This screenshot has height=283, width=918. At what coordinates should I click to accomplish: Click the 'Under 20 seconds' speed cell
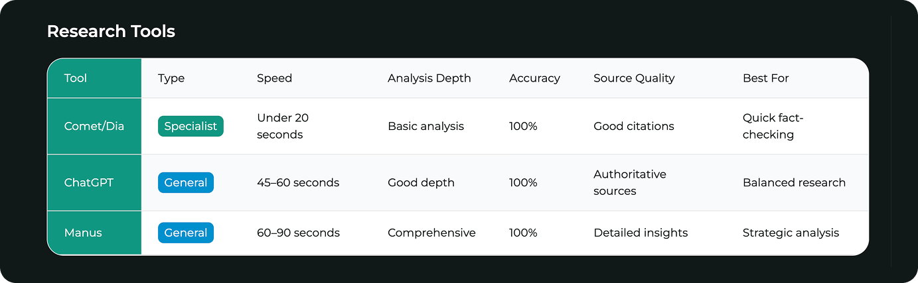click(282, 126)
